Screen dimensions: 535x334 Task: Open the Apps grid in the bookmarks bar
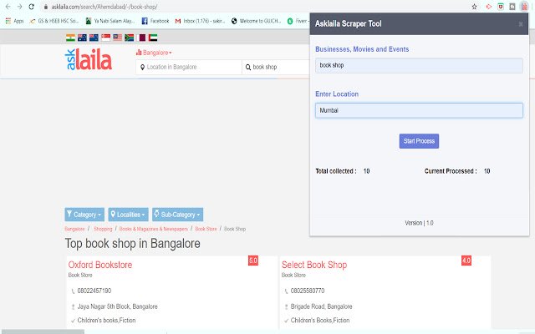point(14,21)
